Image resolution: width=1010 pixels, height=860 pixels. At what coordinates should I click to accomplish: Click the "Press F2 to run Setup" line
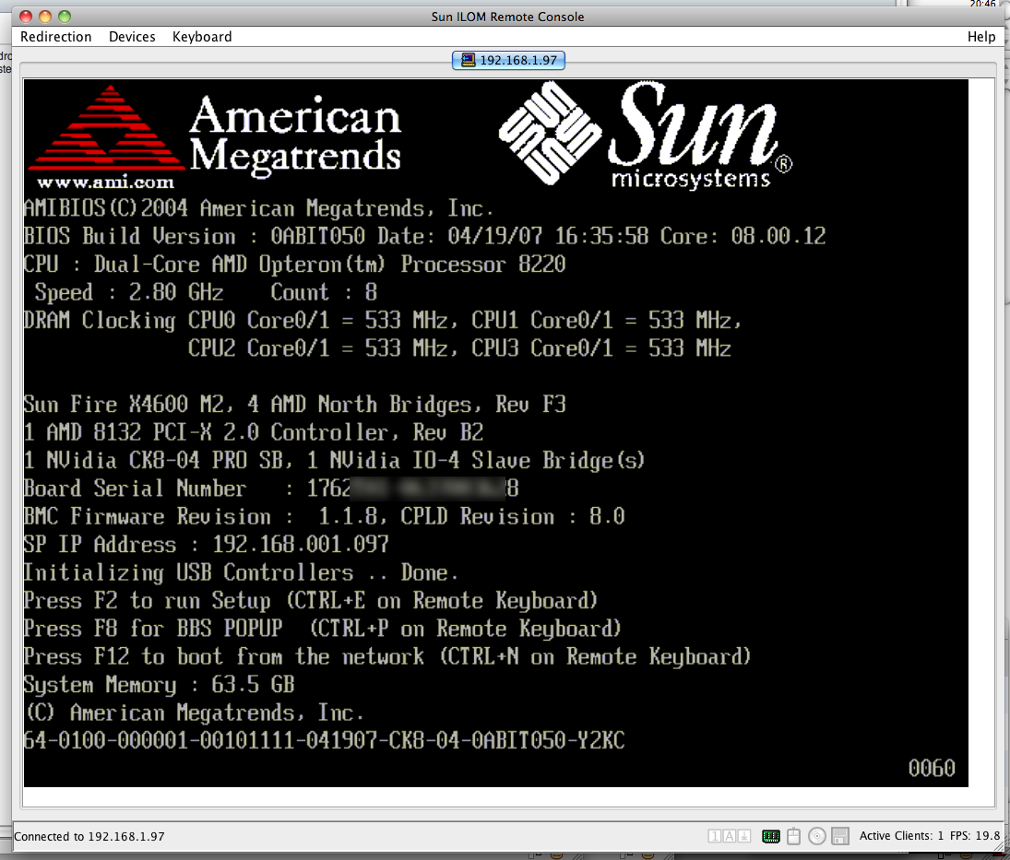point(311,601)
